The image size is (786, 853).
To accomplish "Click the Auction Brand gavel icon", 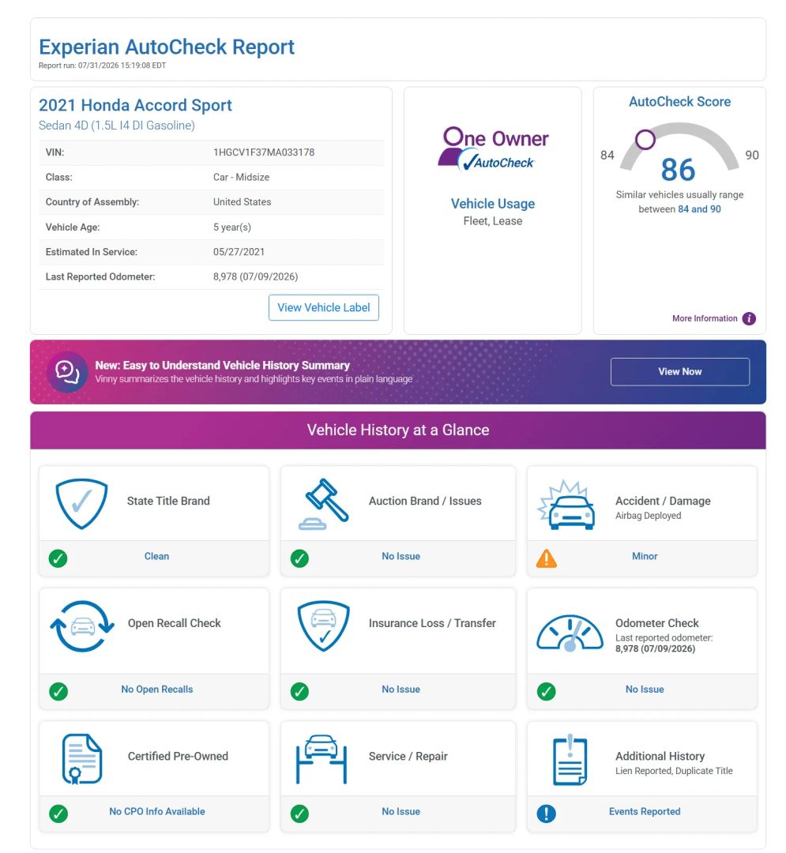I will point(324,504).
